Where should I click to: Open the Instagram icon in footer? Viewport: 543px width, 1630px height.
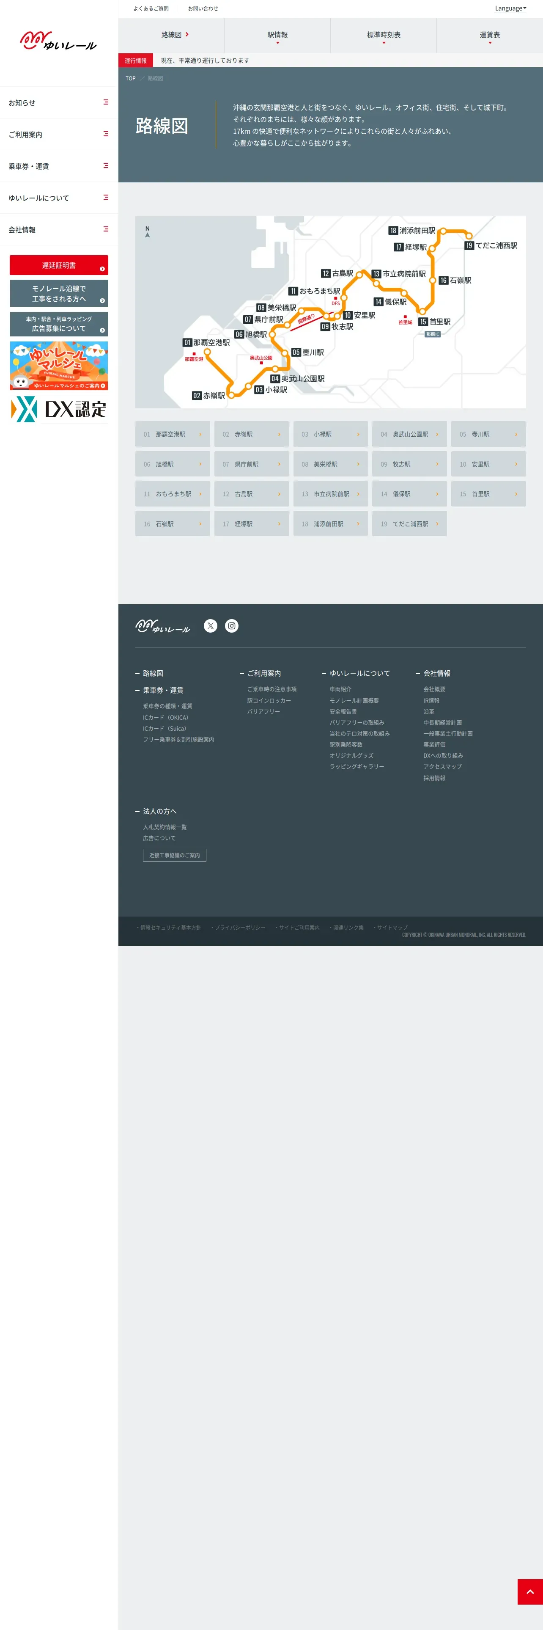coord(232,626)
